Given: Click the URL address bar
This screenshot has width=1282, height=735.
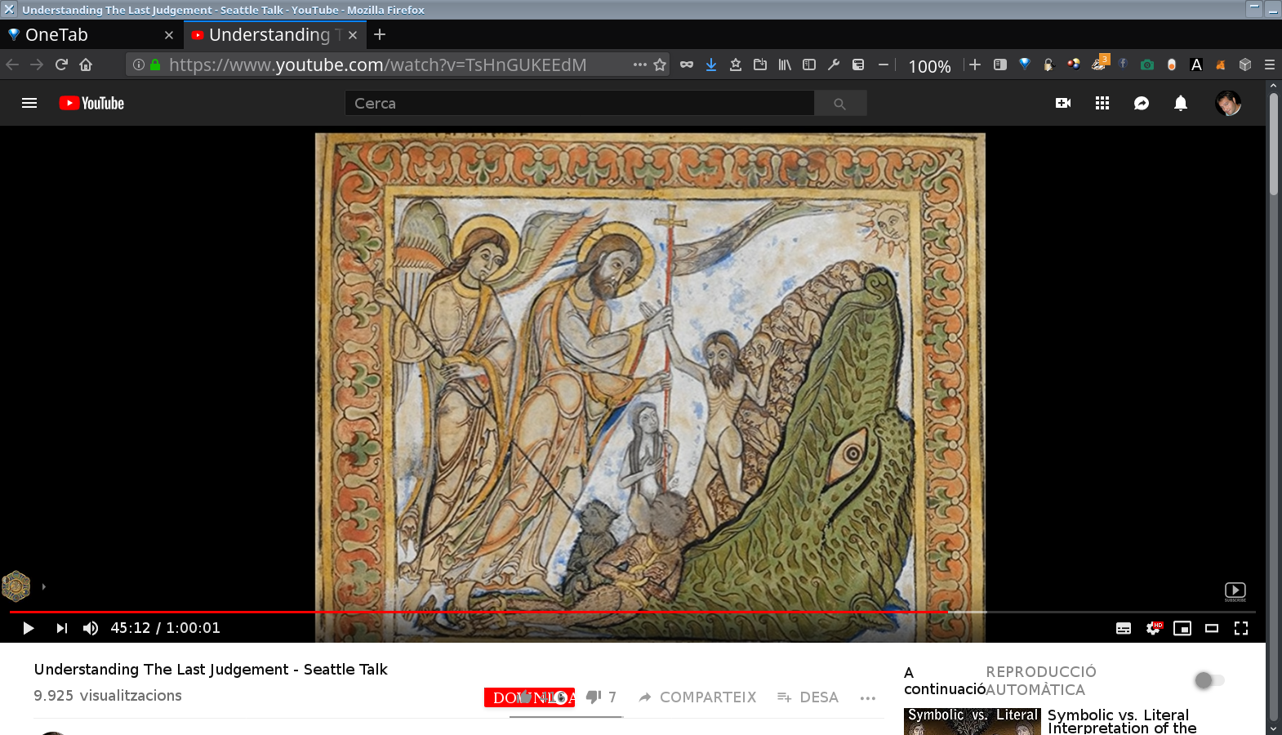Looking at the screenshot, I should pyautogui.click(x=398, y=65).
